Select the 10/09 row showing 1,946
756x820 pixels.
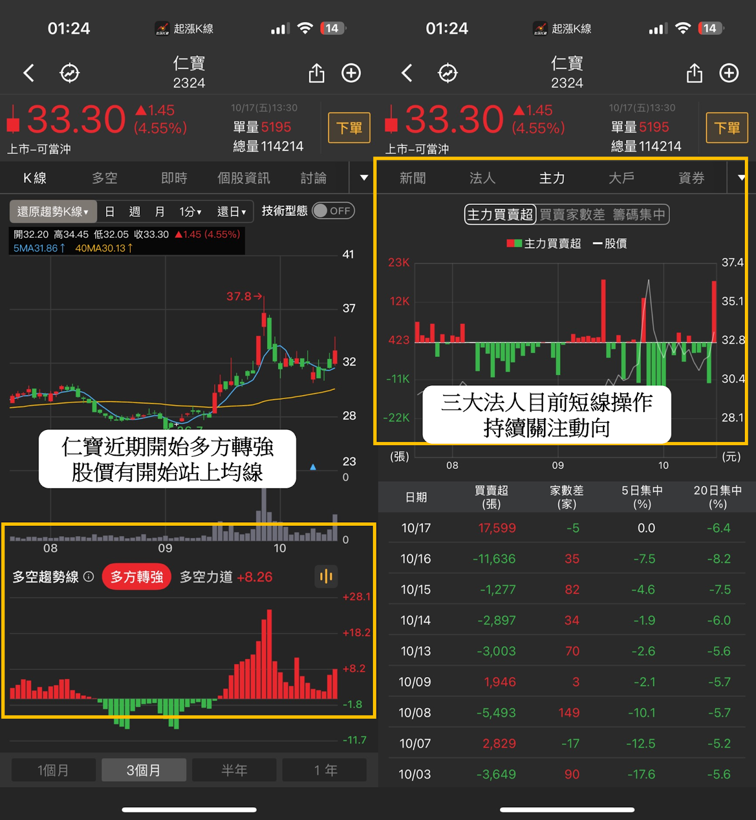[x=566, y=682]
